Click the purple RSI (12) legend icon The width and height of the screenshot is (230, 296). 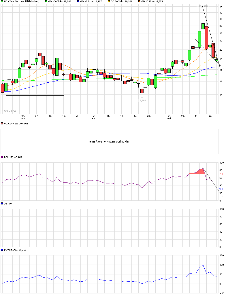click(2, 157)
